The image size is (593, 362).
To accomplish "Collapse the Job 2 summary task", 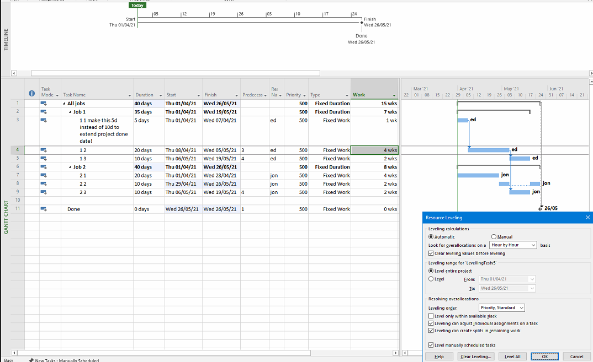I will point(70,167).
